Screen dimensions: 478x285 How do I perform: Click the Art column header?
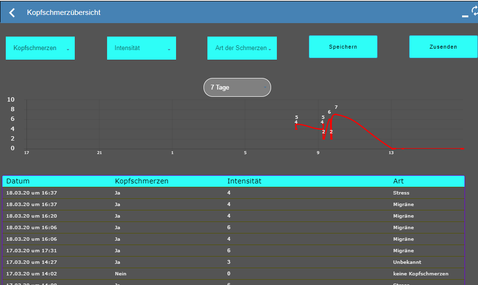click(x=398, y=181)
